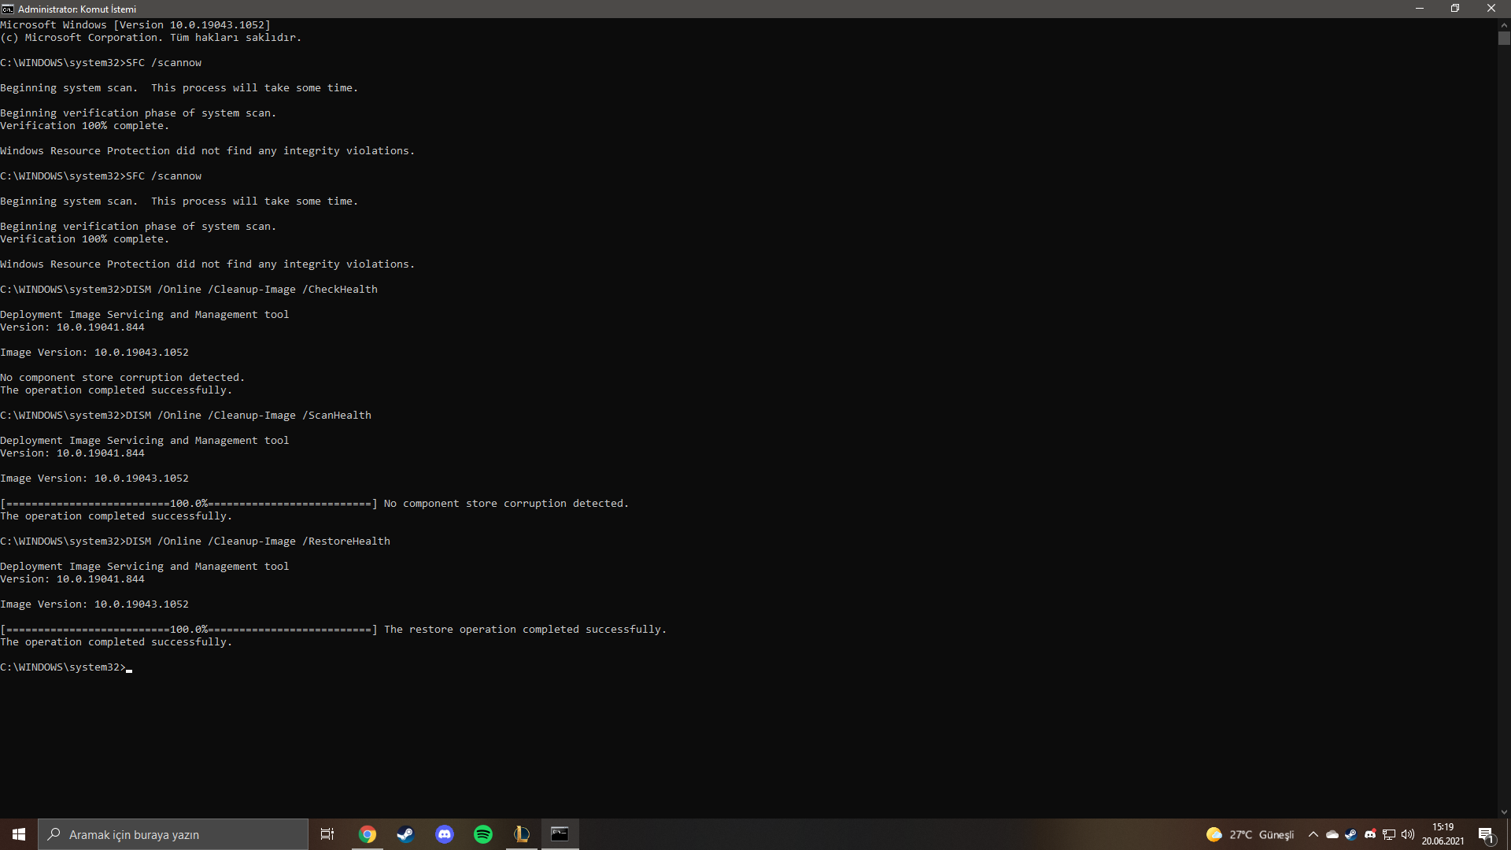Open the Task View button
Viewport: 1511px width, 850px height.
point(327,834)
